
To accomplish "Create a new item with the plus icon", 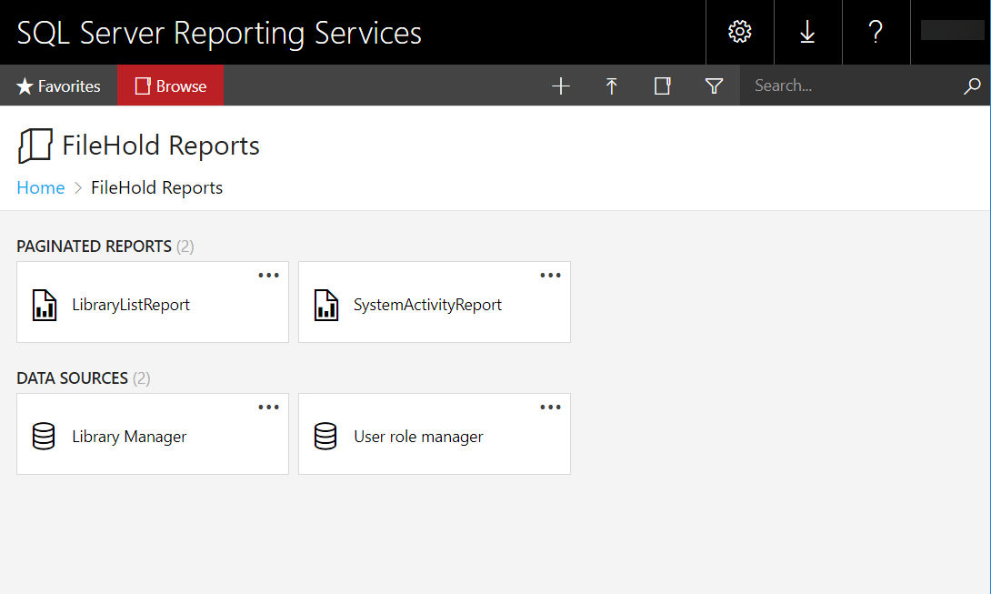I will point(560,86).
